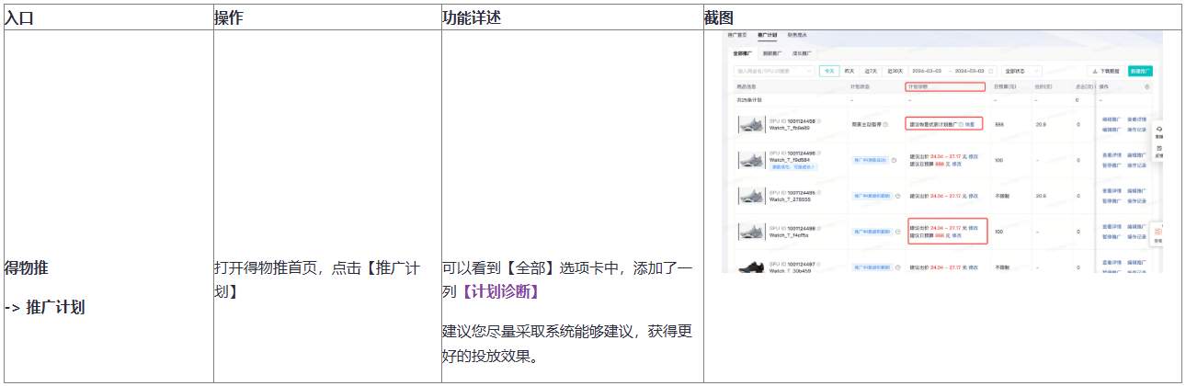
Task: Open the 客服 floating sidebar icon
Action: [x=1159, y=131]
